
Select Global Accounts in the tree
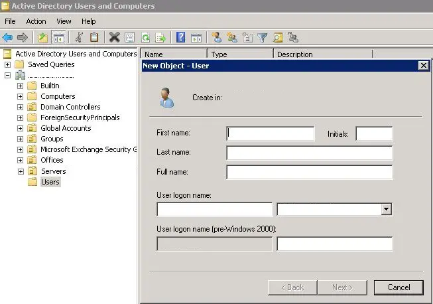(x=66, y=128)
